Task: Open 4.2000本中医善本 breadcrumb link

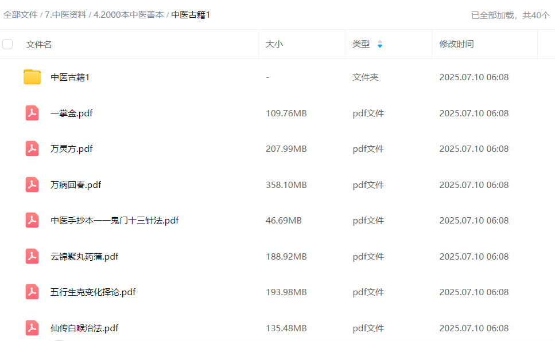Action: coord(129,15)
